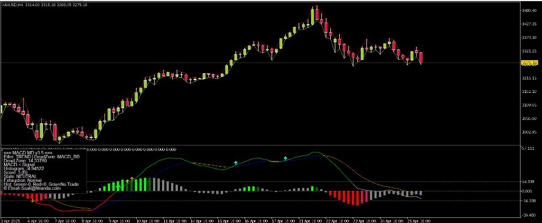
Task: Click the 9 Apr 16:00 time label
Action: [120, 221]
